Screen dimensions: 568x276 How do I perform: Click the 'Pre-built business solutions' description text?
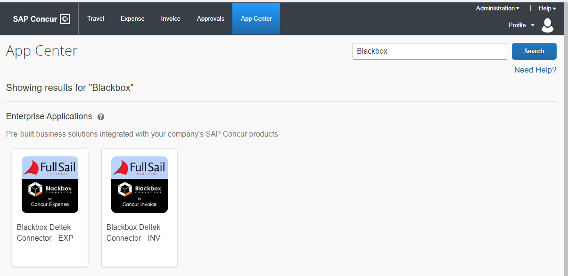click(x=142, y=134)
